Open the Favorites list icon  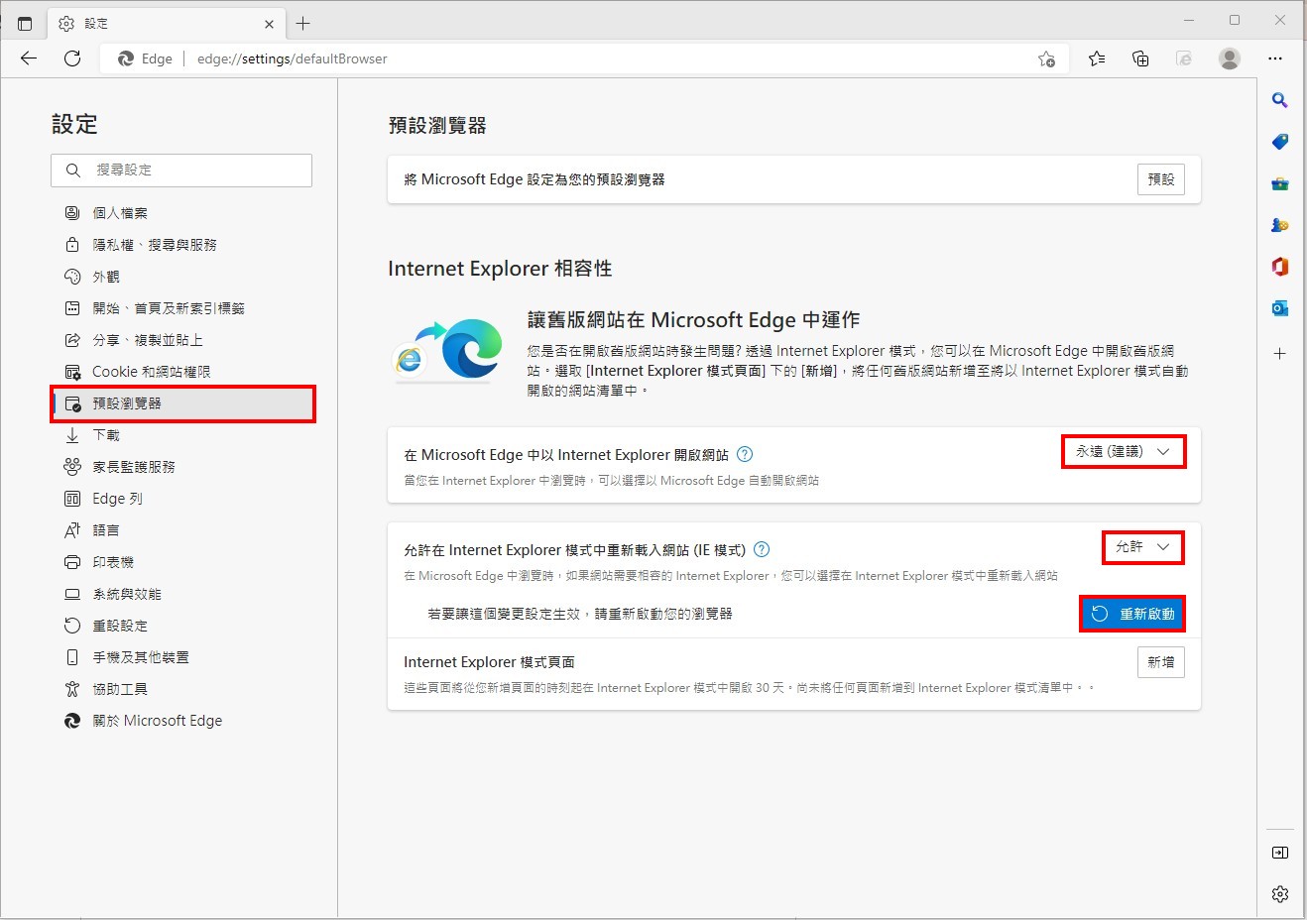coord(1097,58)
